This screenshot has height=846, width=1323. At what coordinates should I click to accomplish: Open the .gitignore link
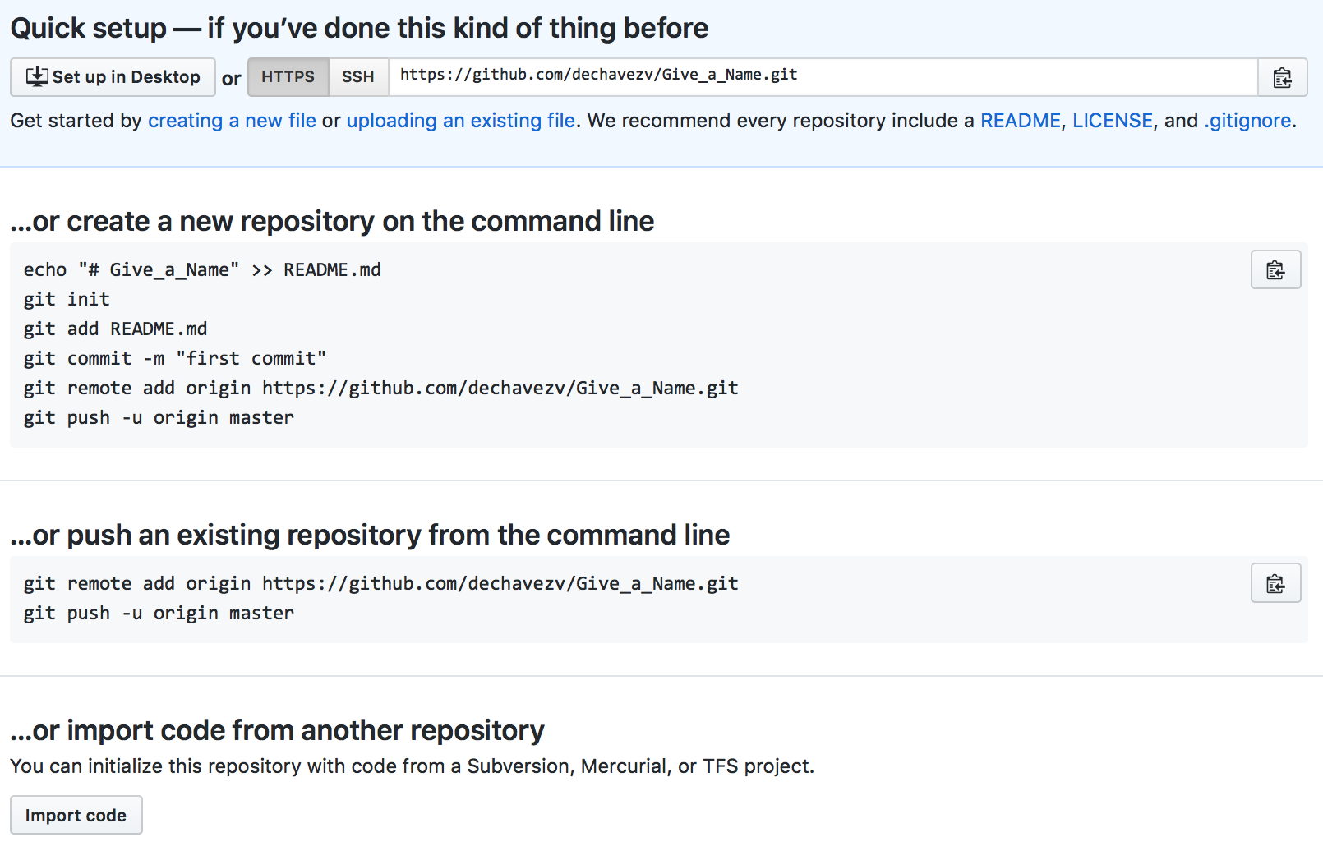[1247, 121]
